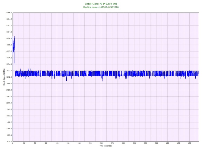Click the 'Clock Speed (MHz)' axis label
202x151 pixels.
click(4, 77)
